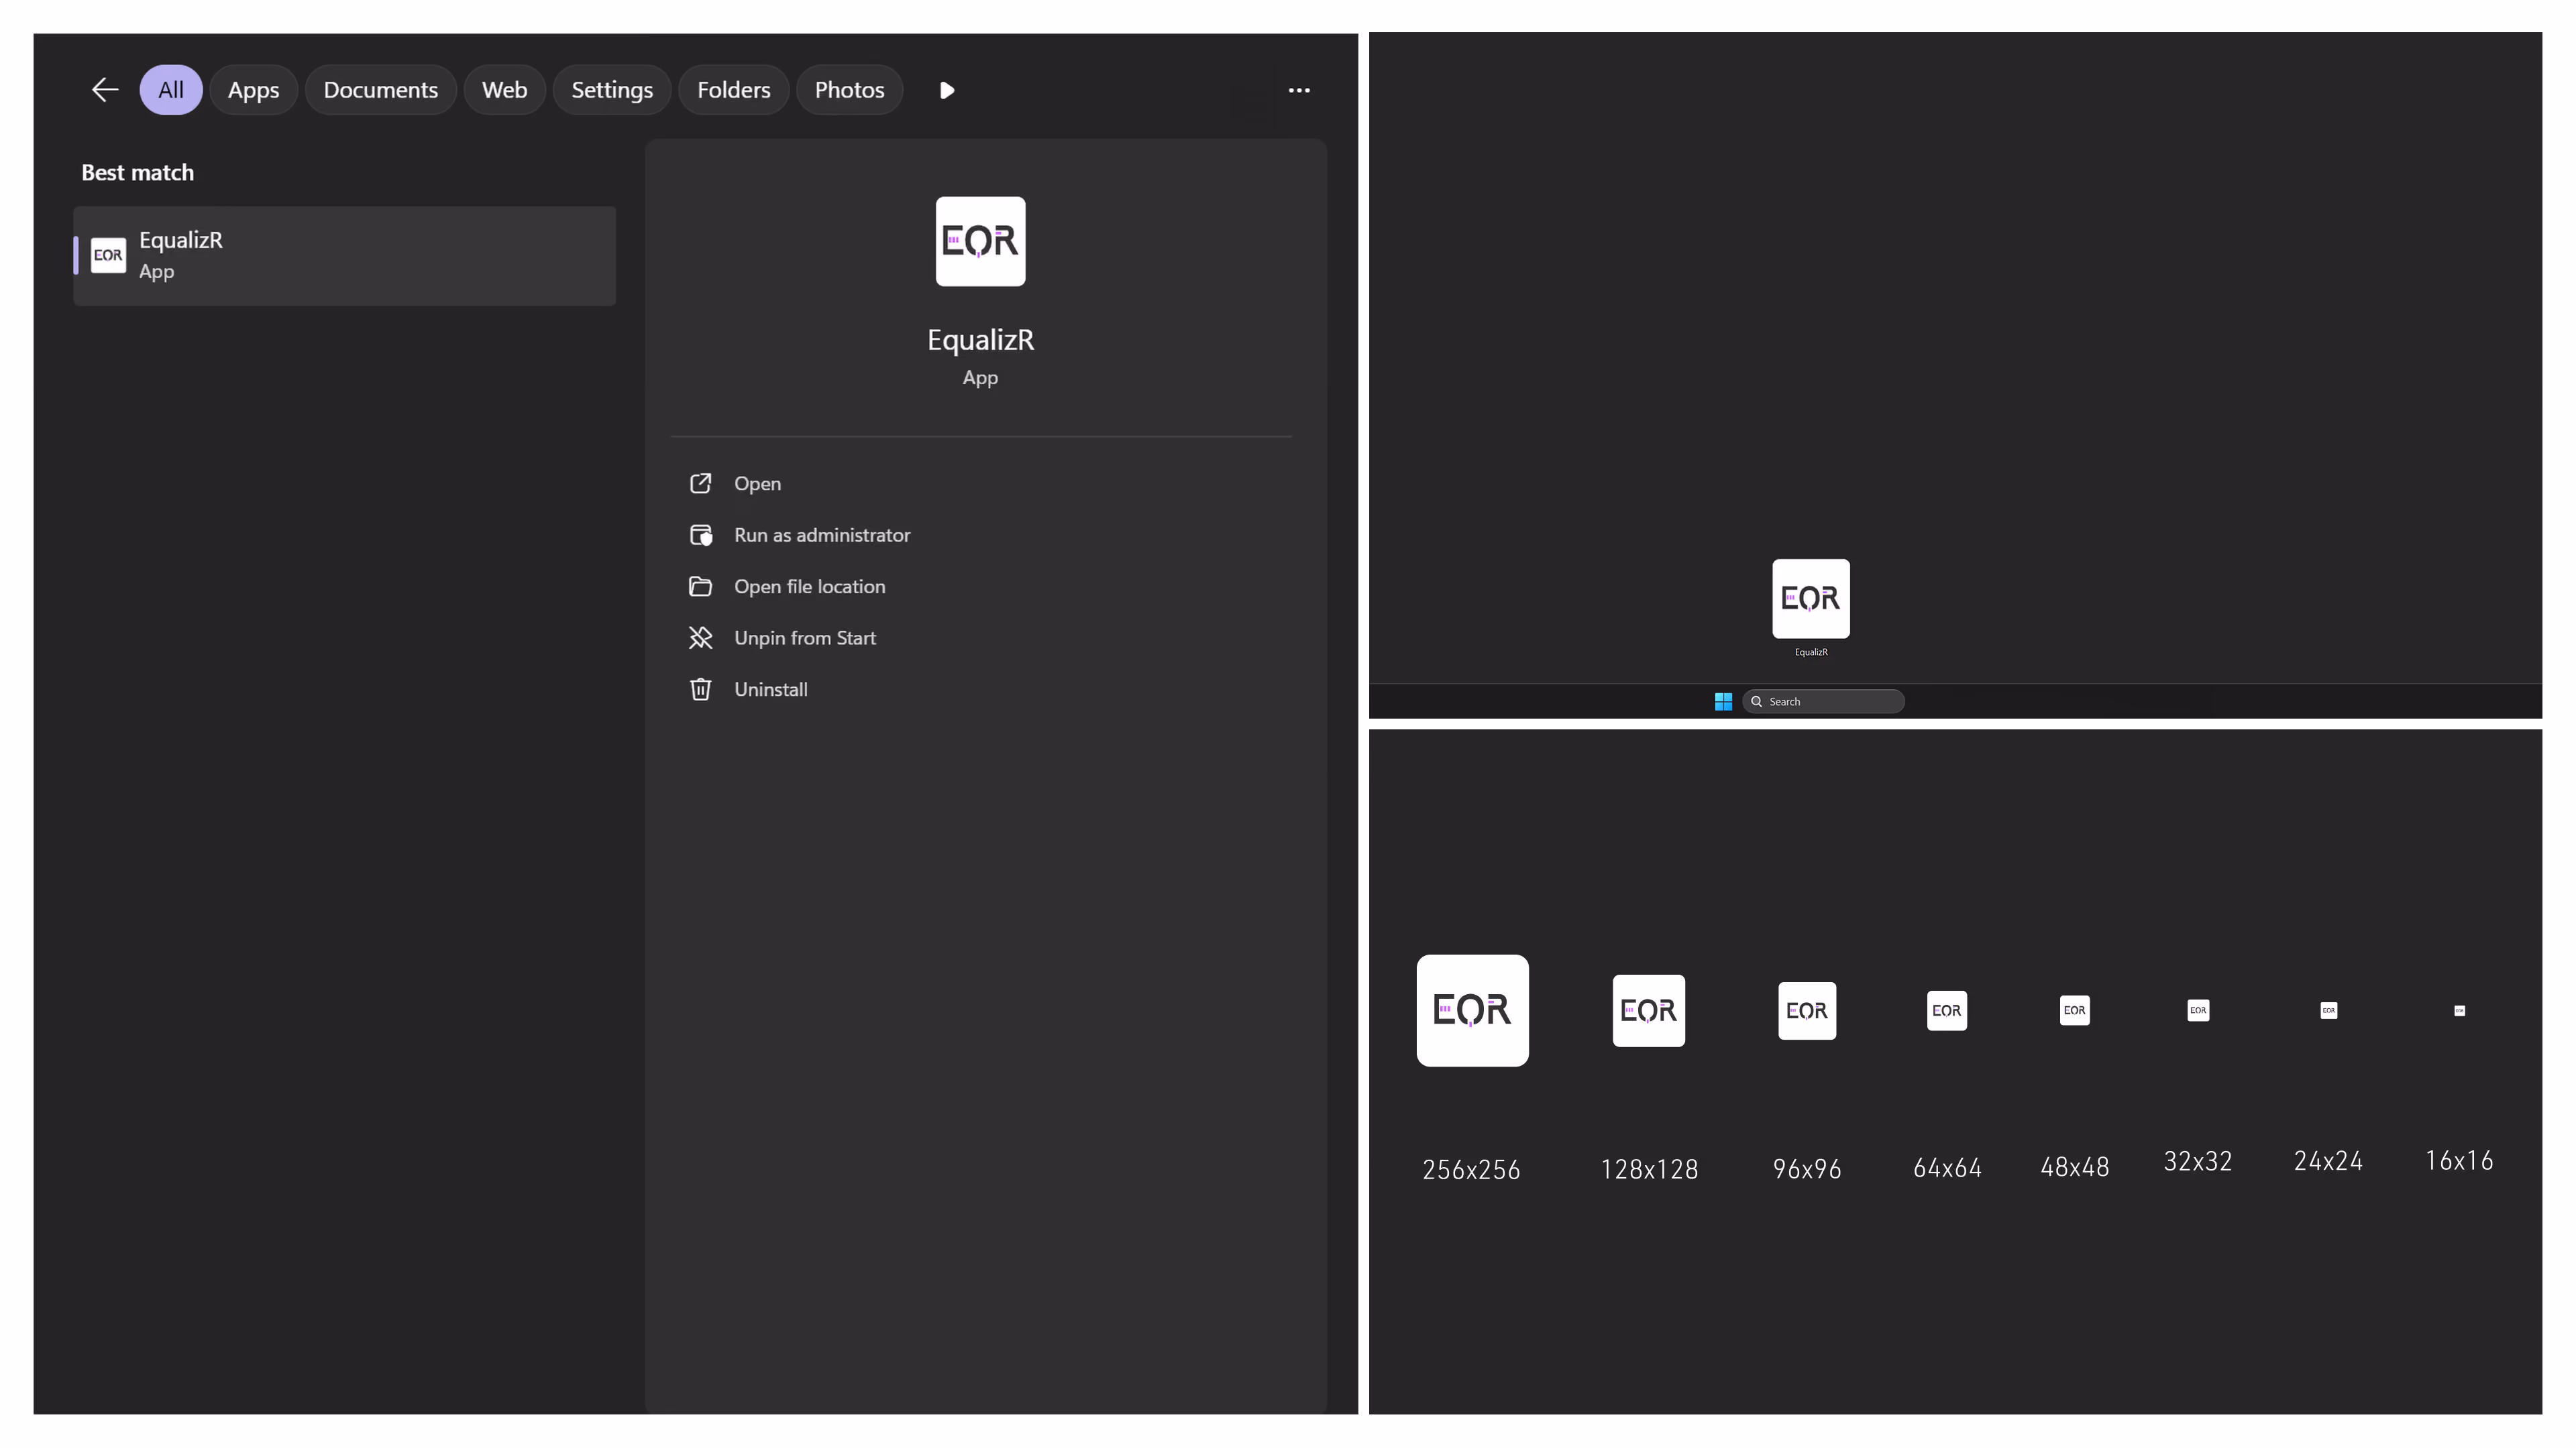Click the 32x32 size label
Image resolution: width=2576 pixels, height=1448 pixels.
[x=2198, y=1161]
